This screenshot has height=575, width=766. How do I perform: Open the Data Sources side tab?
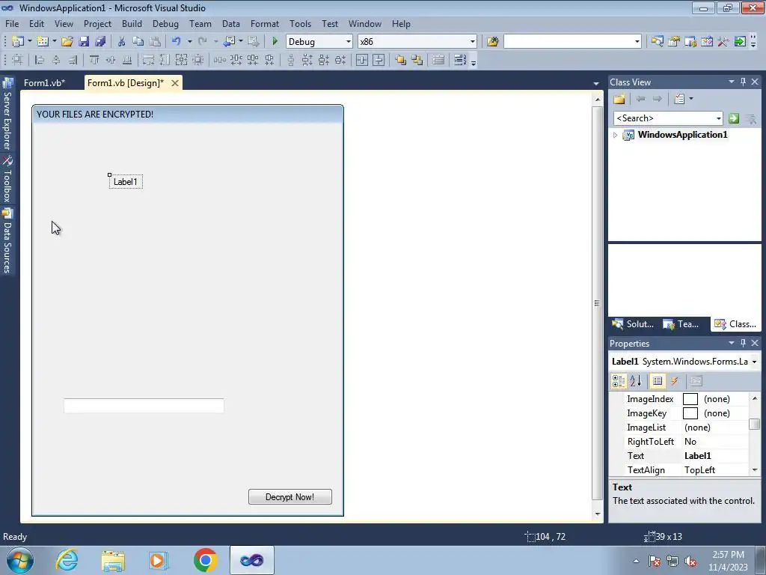7,241
